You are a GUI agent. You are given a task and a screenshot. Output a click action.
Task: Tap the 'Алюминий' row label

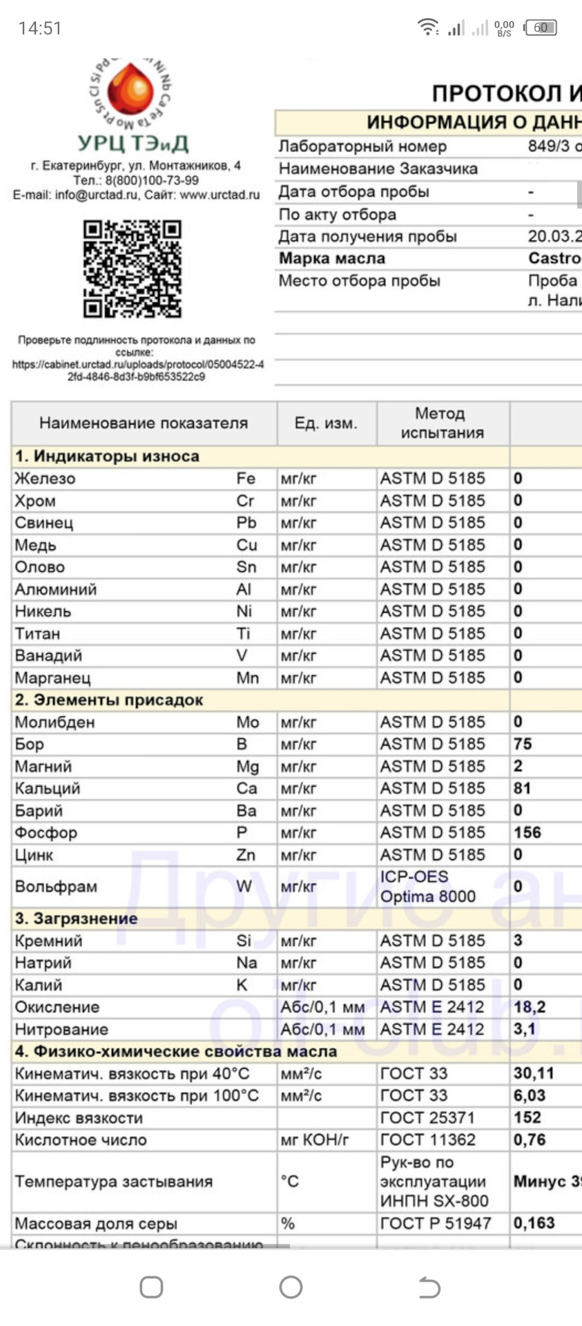click(56, 590)
